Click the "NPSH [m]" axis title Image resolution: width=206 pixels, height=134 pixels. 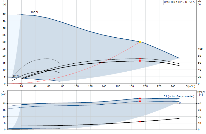(x=201, y=93)
